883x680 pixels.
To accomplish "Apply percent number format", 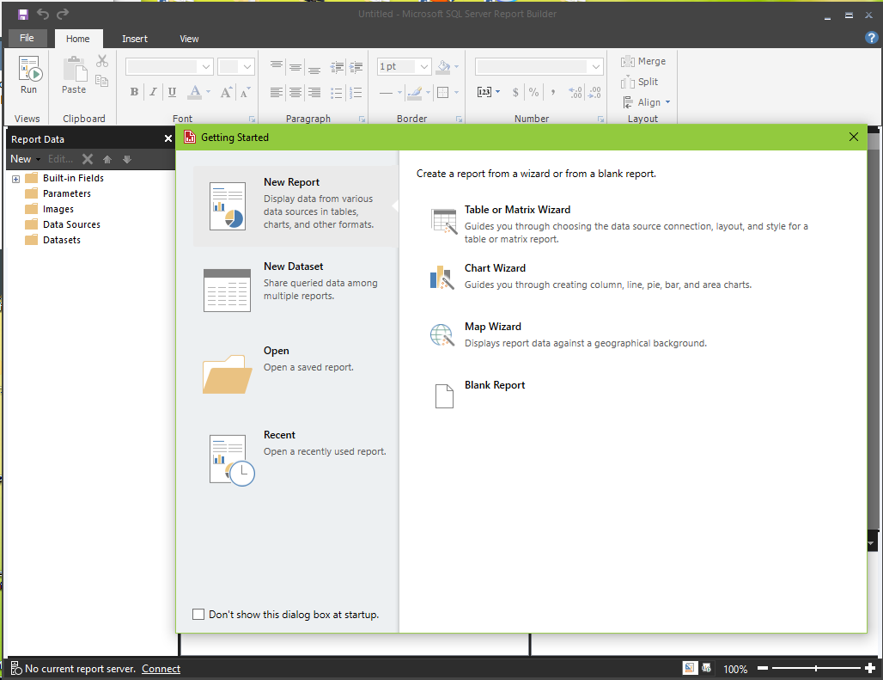I will pyautogui.click(x=534, y=92).
